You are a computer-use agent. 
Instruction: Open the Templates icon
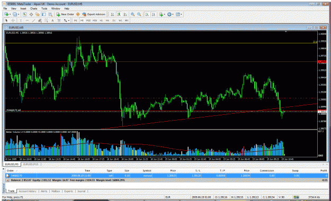[178, 14]
